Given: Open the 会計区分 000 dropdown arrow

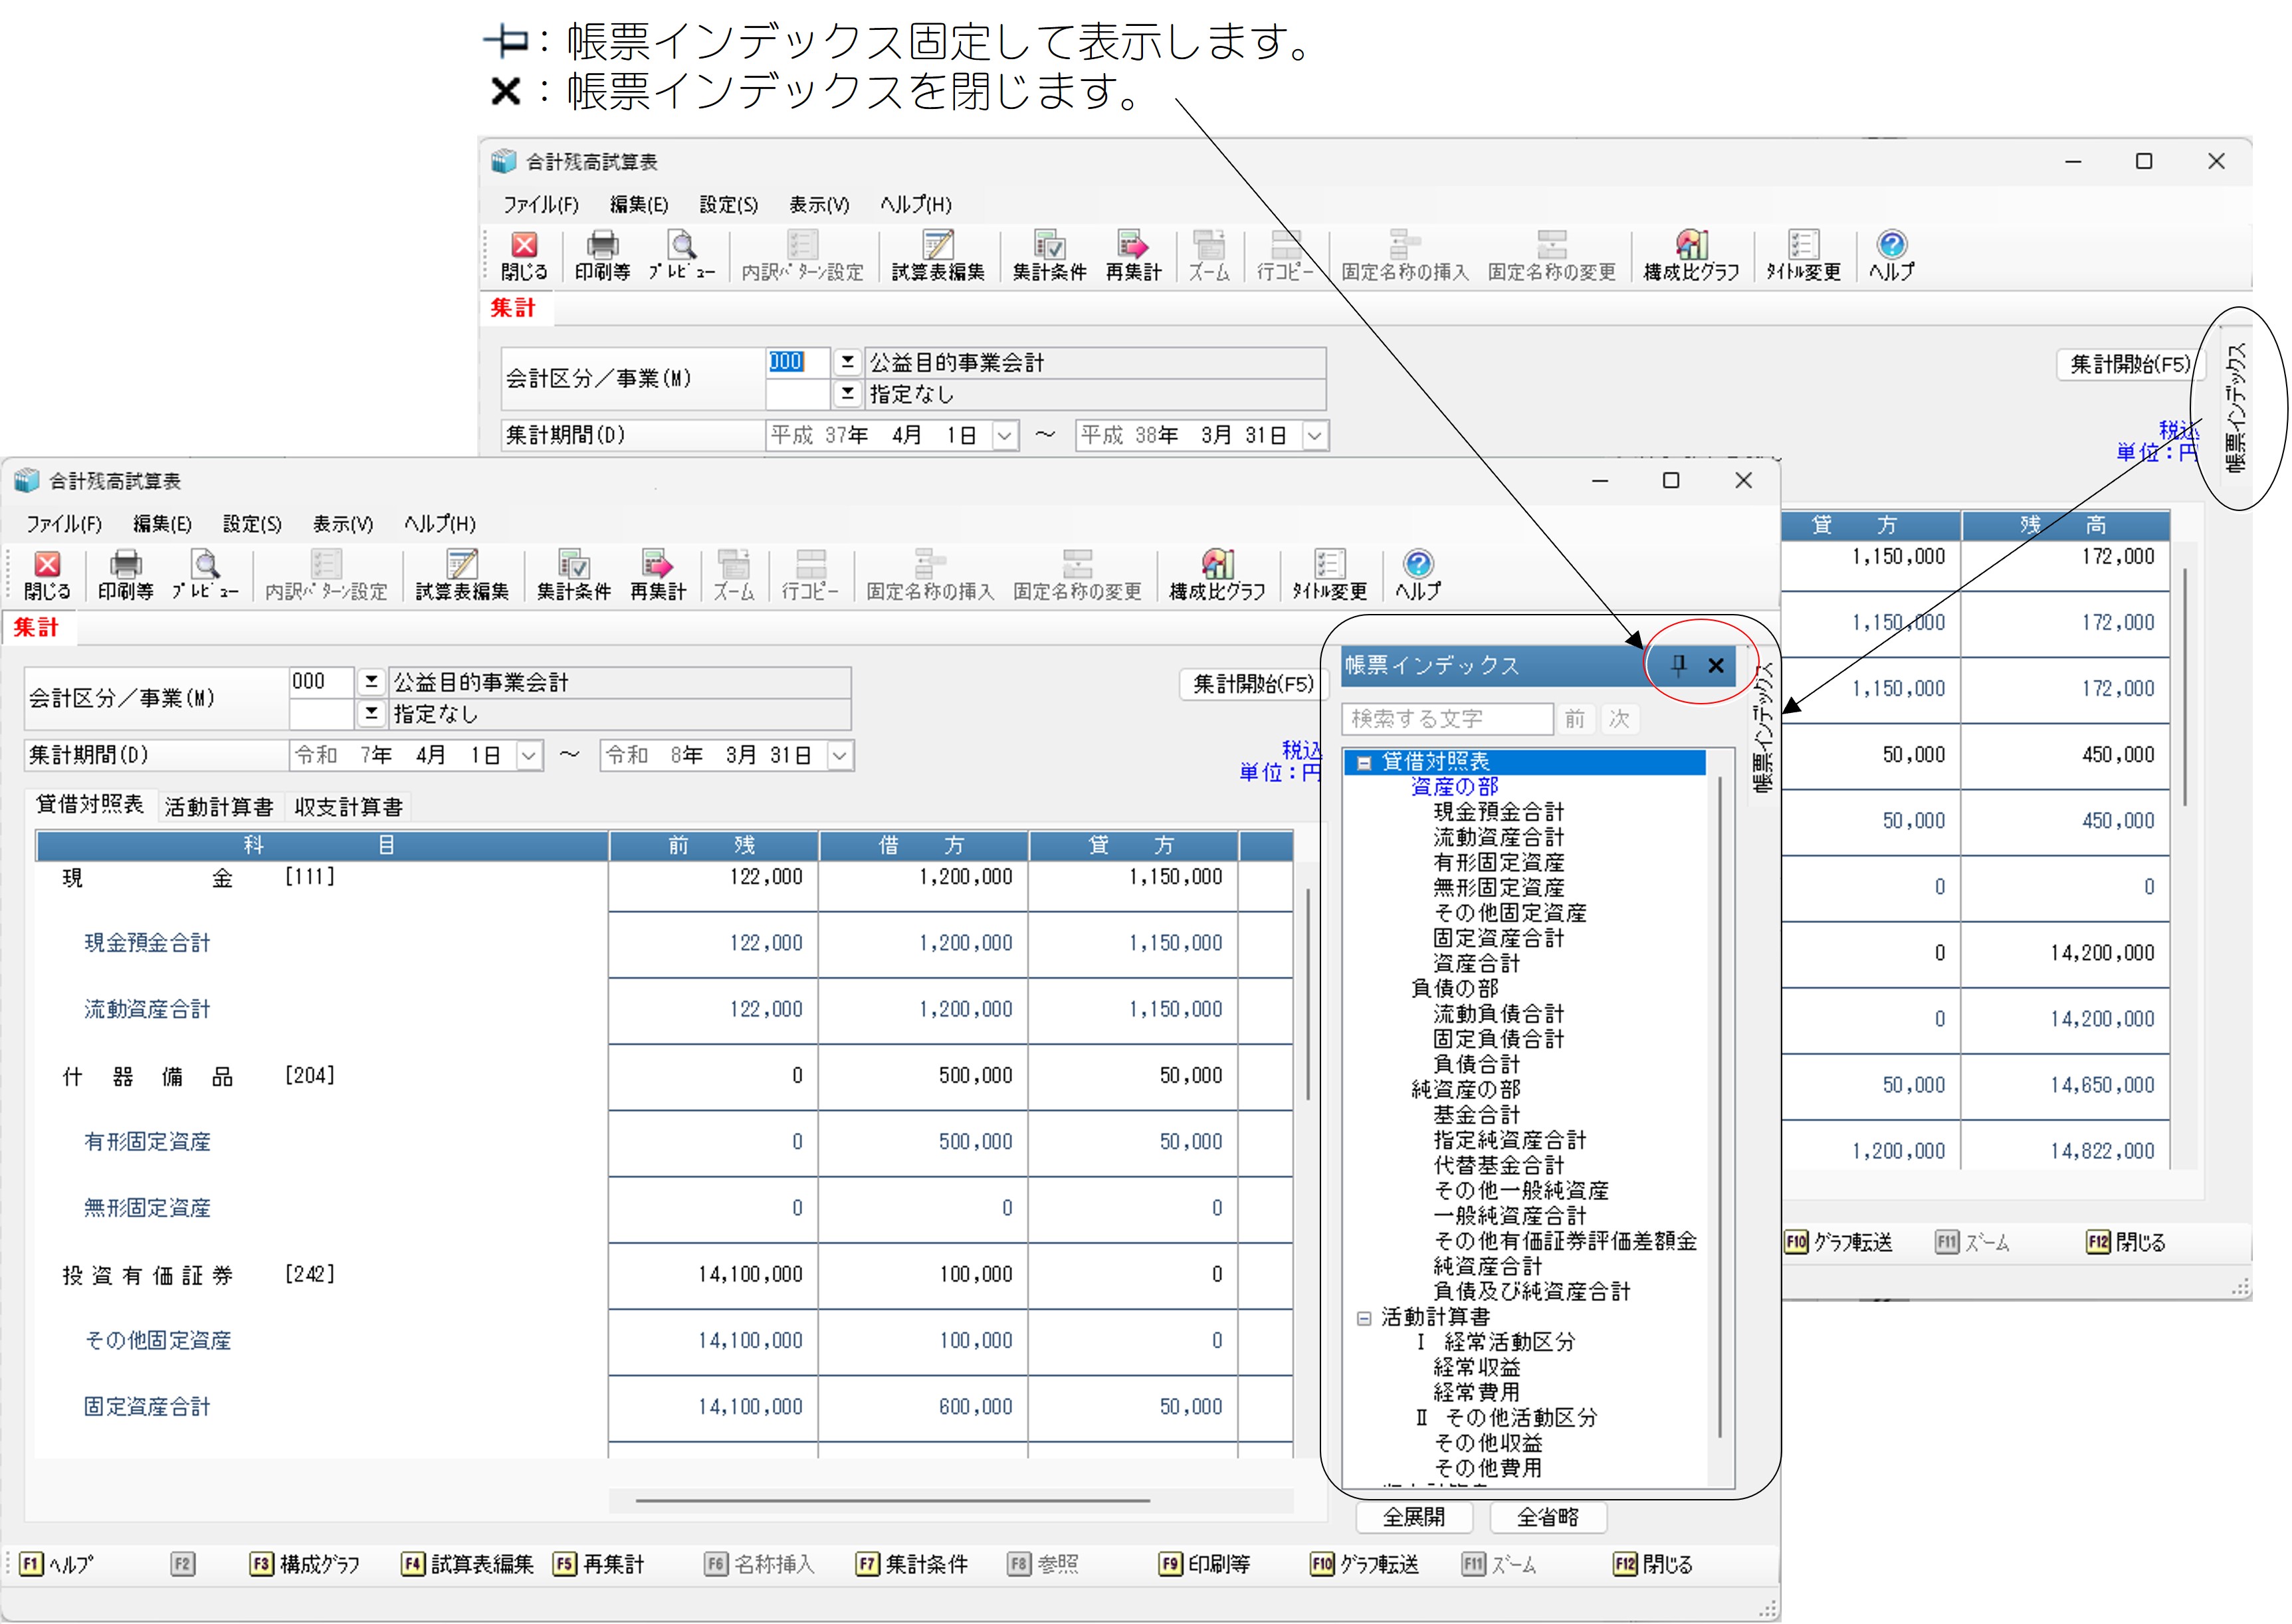Looking at the screenshot, I should click(x=371, y=682).
